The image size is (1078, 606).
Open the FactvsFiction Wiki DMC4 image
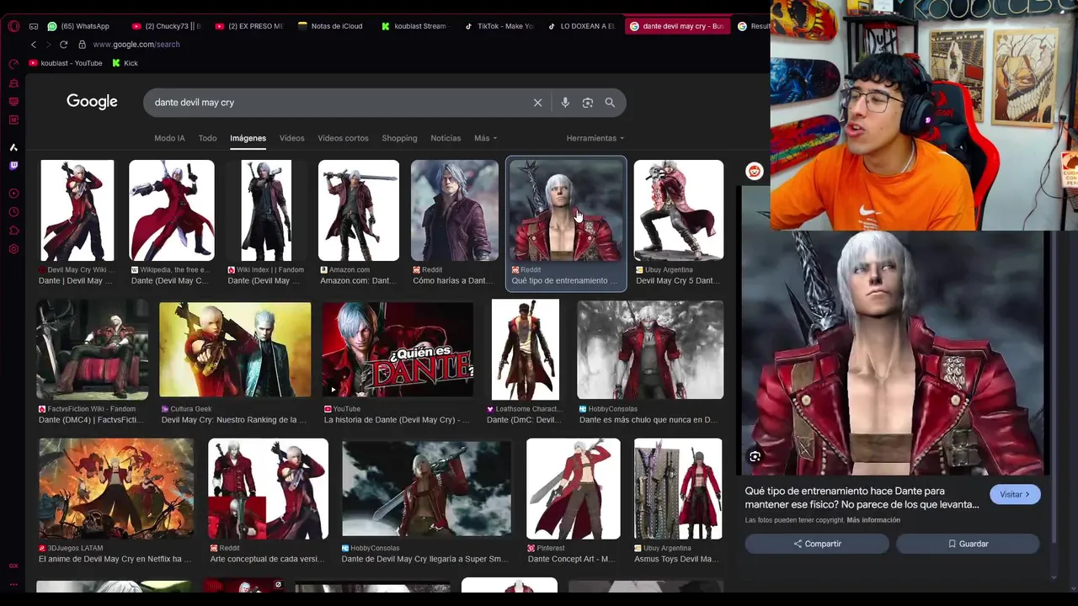[93, 350]
